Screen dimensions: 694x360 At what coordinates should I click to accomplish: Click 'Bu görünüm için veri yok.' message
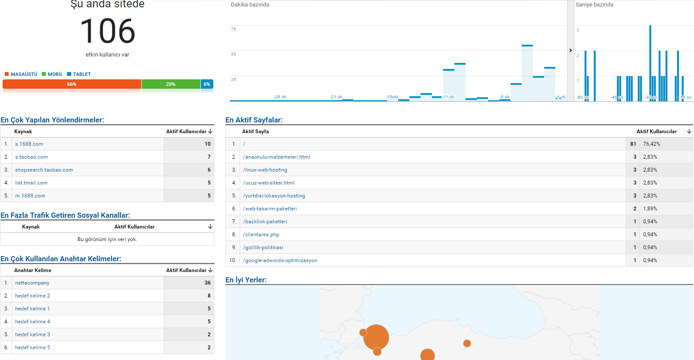107,239
